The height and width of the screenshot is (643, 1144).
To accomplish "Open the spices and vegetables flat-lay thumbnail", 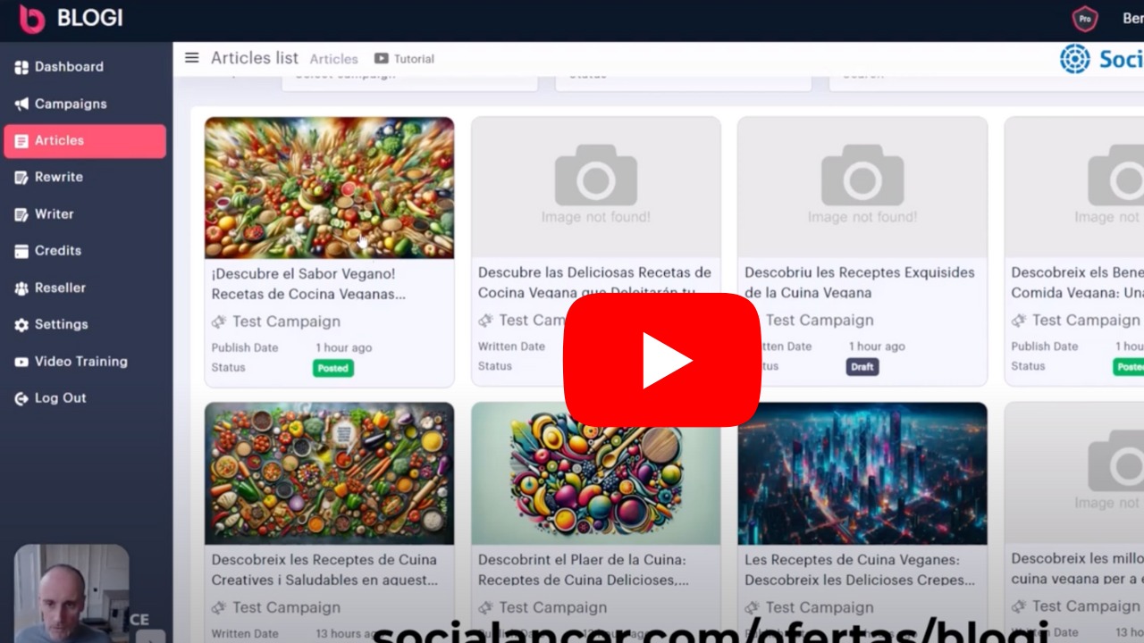I will point(329,473).
